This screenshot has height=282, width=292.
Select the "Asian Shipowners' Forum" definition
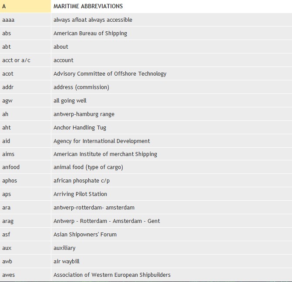pyautogui.click(x=85, y=234)
